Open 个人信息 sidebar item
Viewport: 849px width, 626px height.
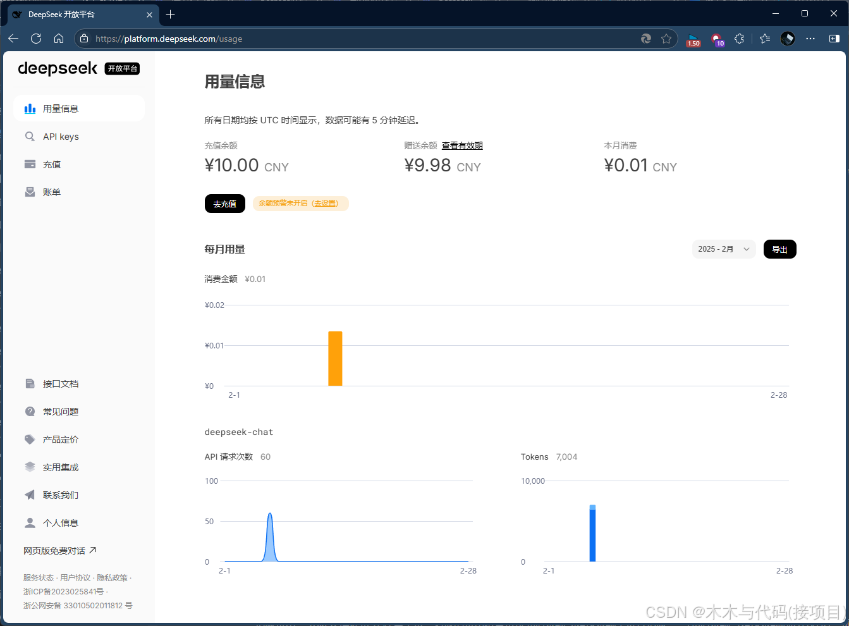78,523
